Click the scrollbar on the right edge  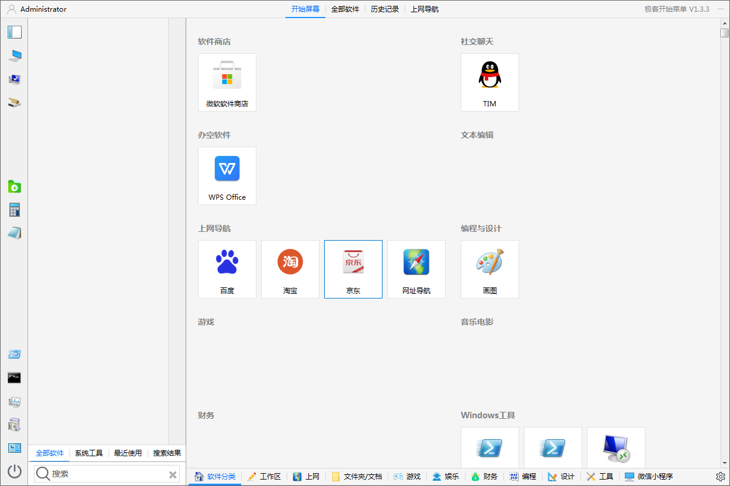[x=724, y=33]
